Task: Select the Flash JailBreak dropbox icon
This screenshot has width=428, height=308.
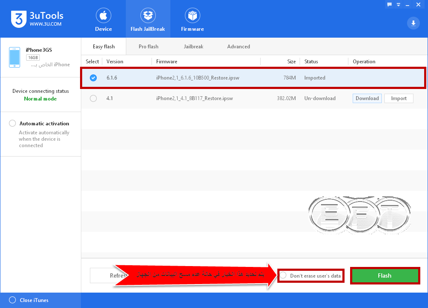Action: click(148, 15)
